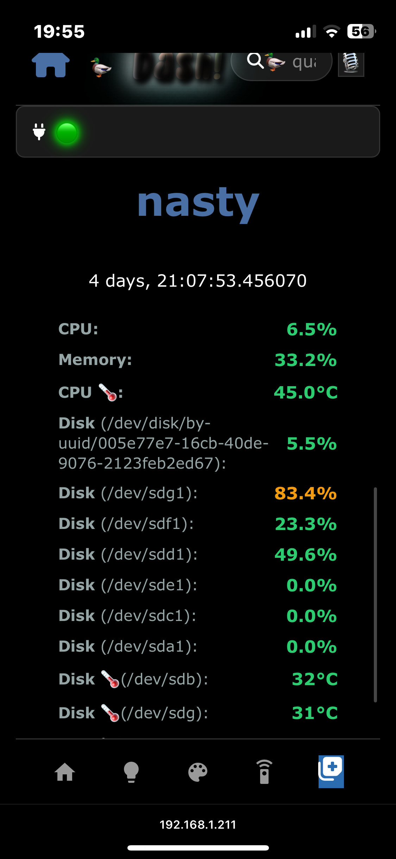Open the color palette tab

(198, 772)
